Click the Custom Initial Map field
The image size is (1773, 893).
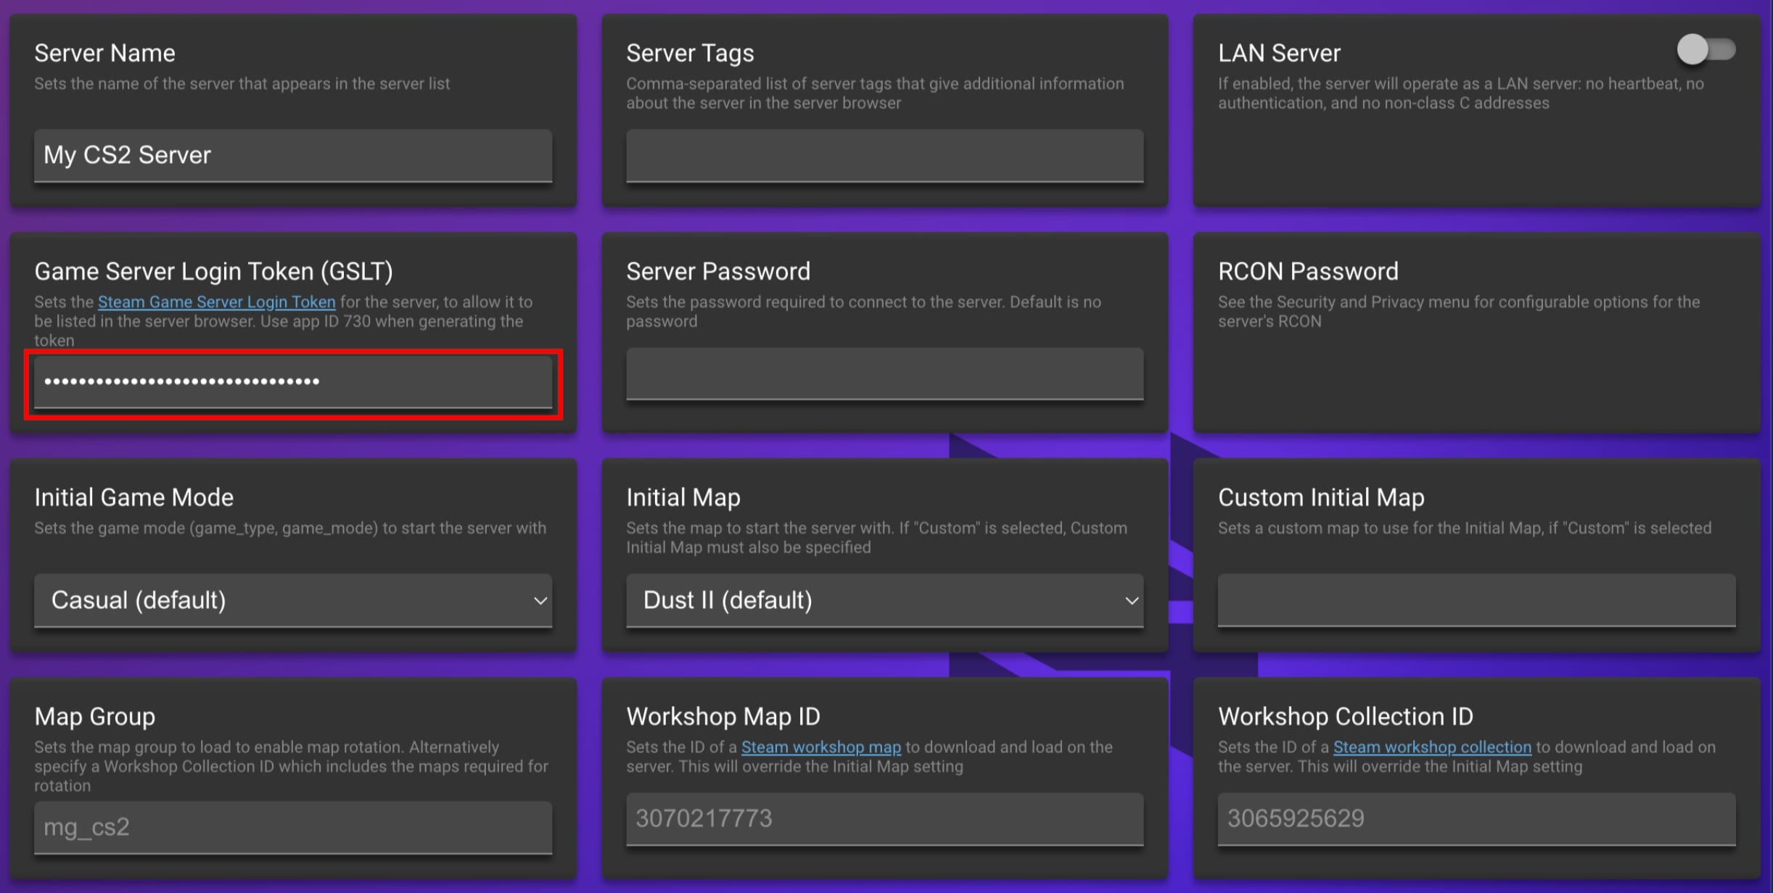click(1476, 600)
